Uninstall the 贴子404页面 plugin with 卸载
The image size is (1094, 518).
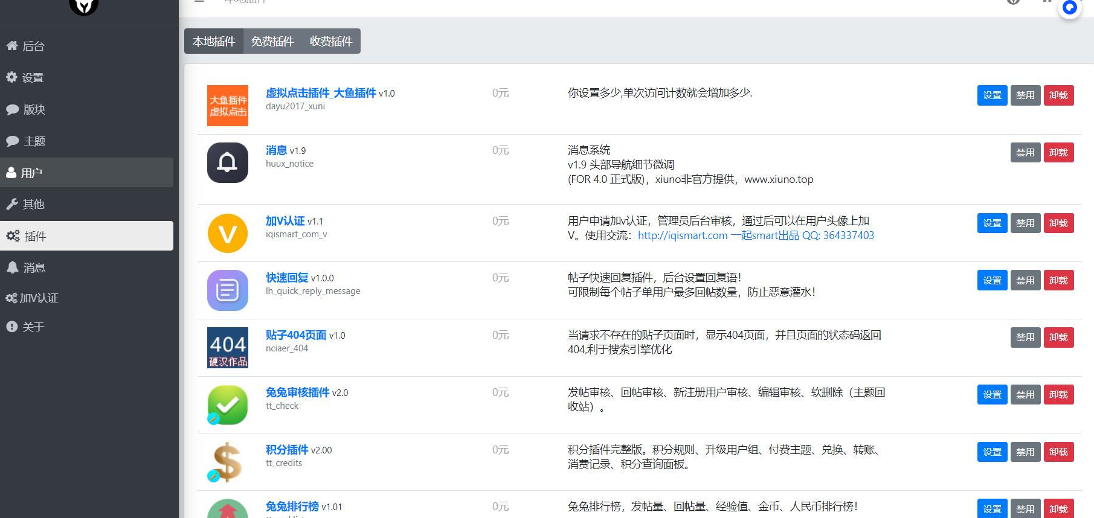click(x=1058, y=337)
